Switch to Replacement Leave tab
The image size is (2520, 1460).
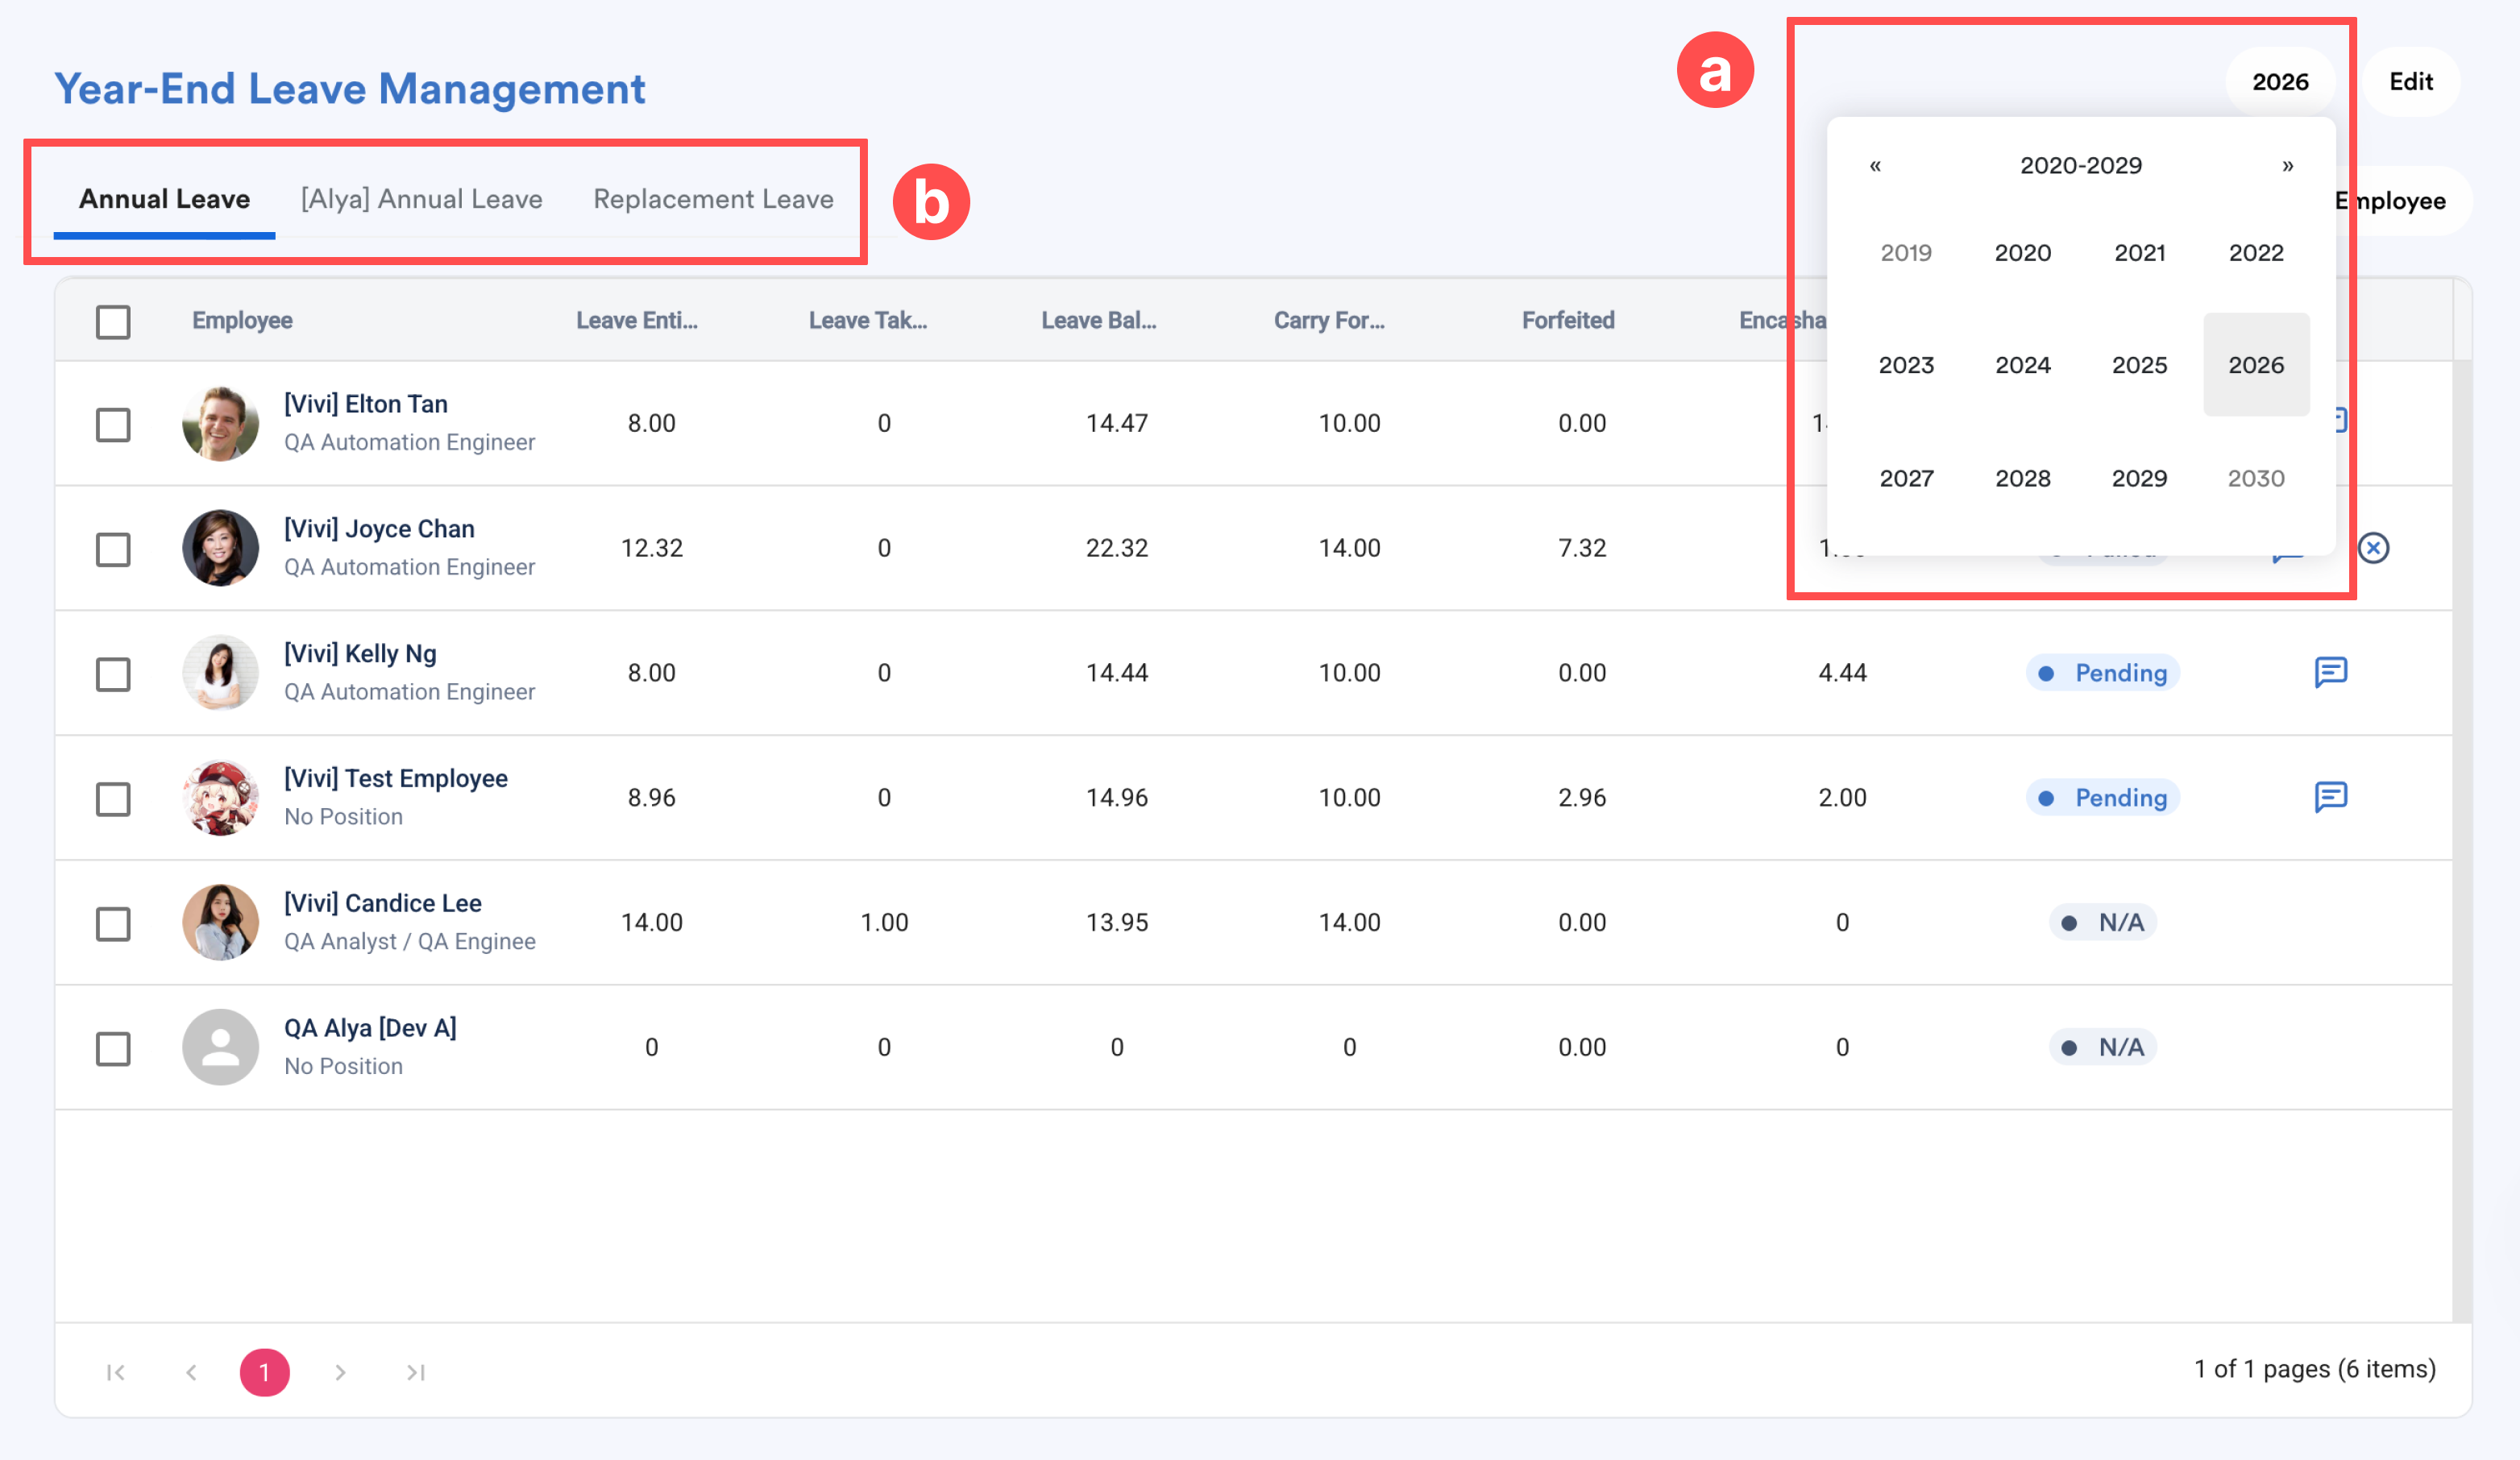pos(713,199)
